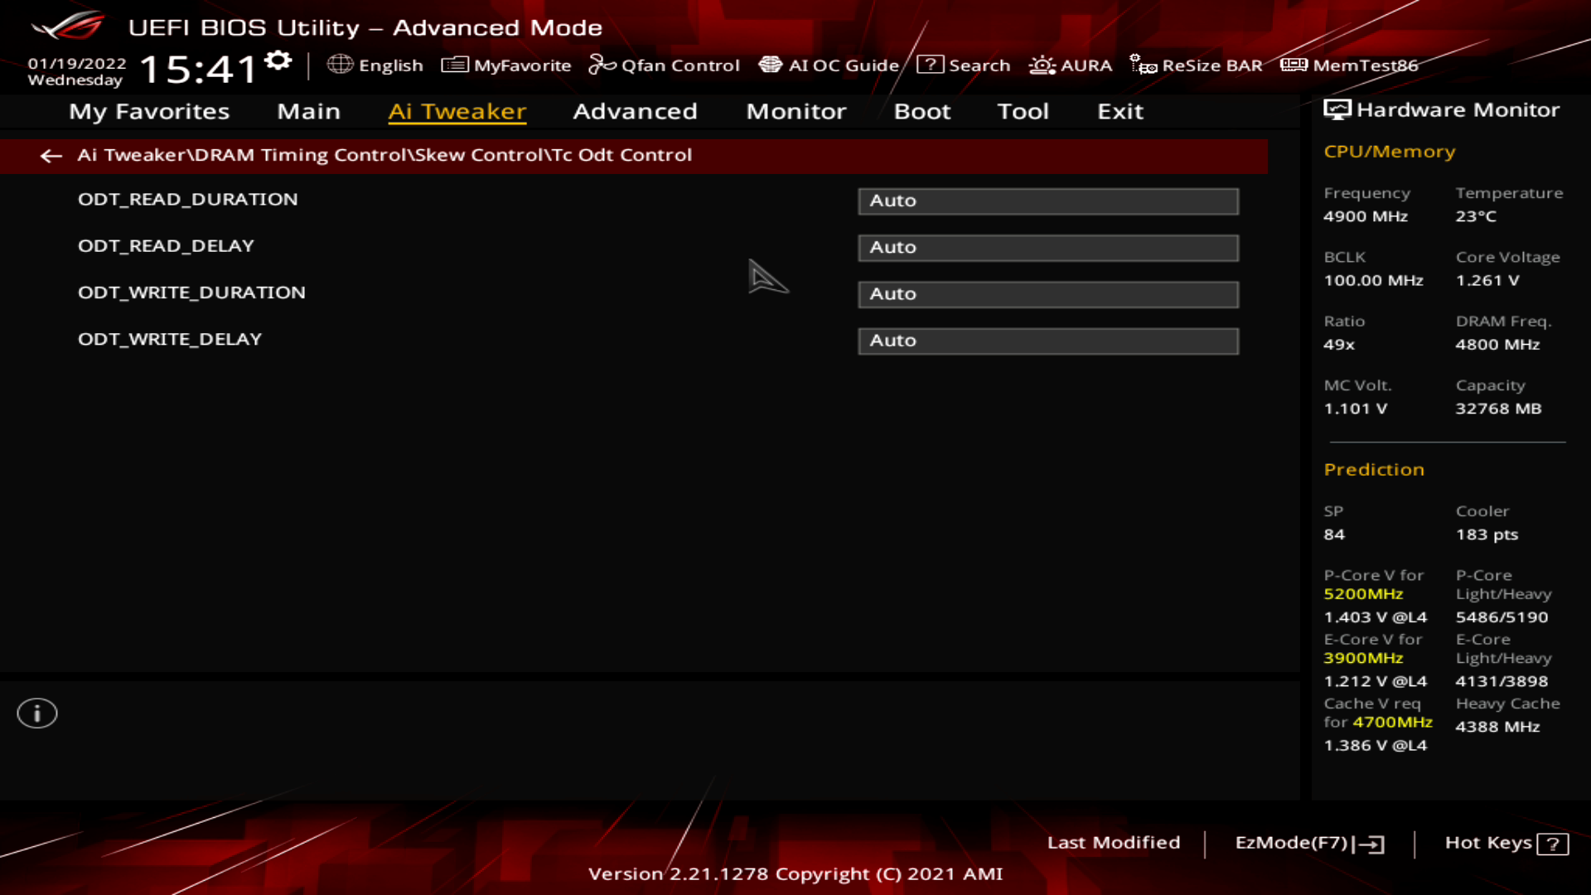Image resolution: width=1591 pixels, height=895 pixels.
Task: Open the info tooltip at bottom left
Action: click(36, 713)
